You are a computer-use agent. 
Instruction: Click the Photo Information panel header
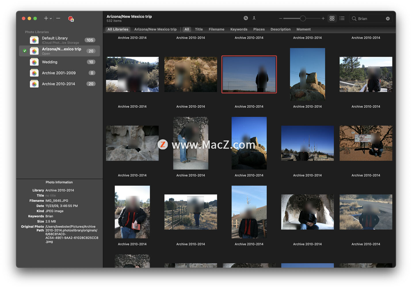(59, 182)
